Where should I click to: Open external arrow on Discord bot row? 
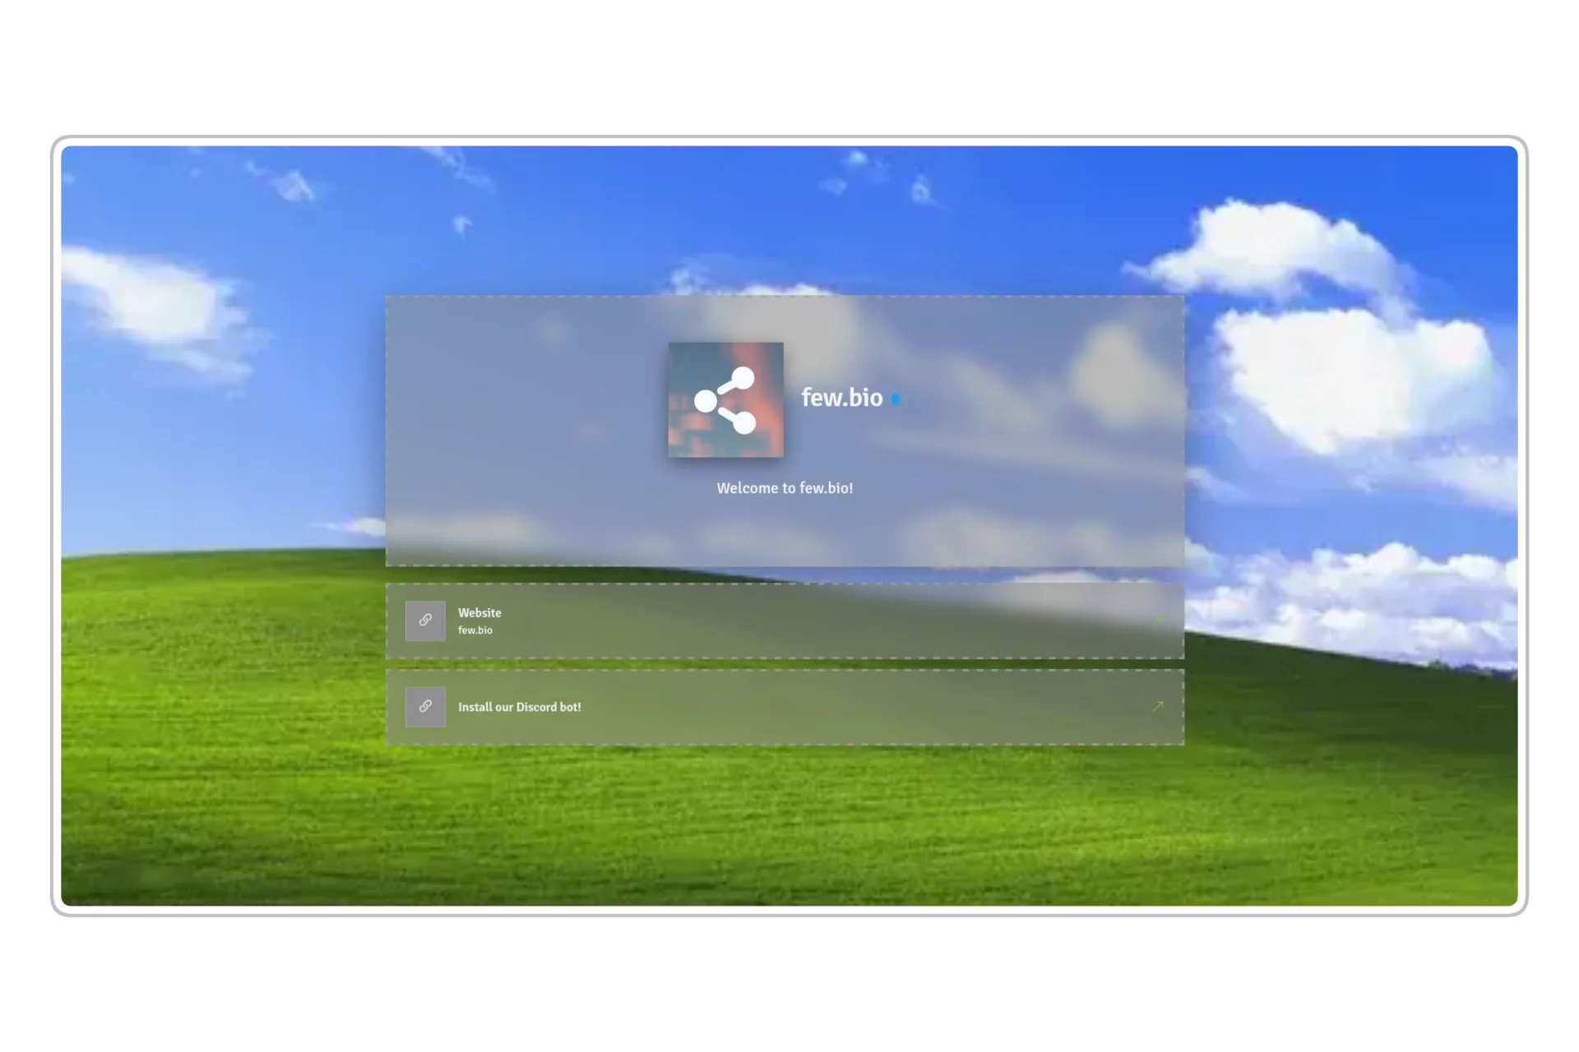(1158, 707)
